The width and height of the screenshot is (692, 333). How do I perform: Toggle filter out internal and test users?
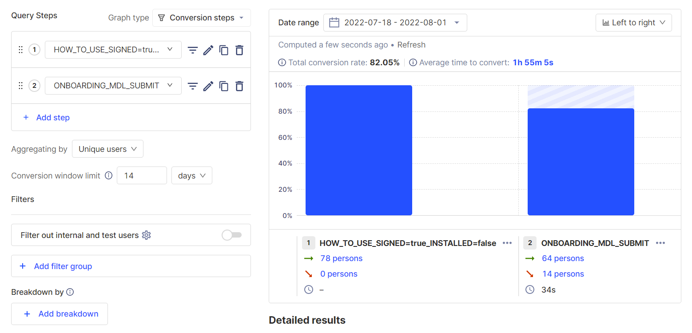click(x=231, y=235)
